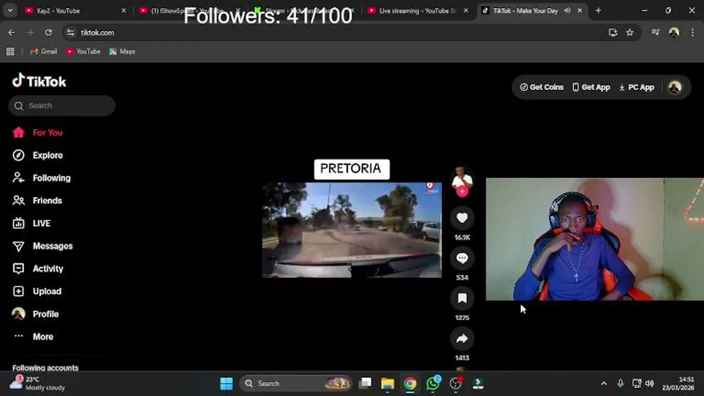This screenshot has height=396, width=704.
Task: Mute the TikTok tab audio icon
Action: click(567, 10)
